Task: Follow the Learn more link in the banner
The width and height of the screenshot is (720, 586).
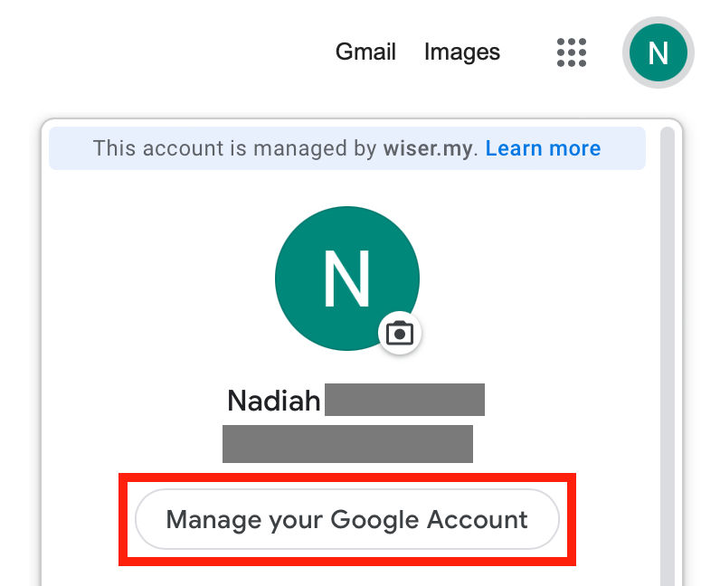Action: coord(543,148)
